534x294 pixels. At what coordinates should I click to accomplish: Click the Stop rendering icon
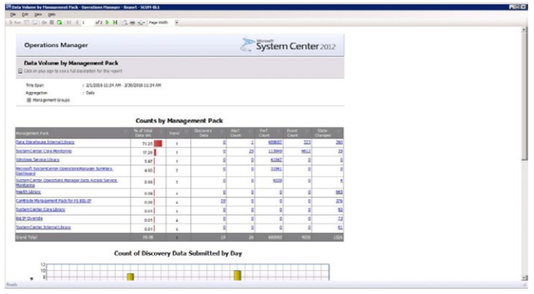52,22
